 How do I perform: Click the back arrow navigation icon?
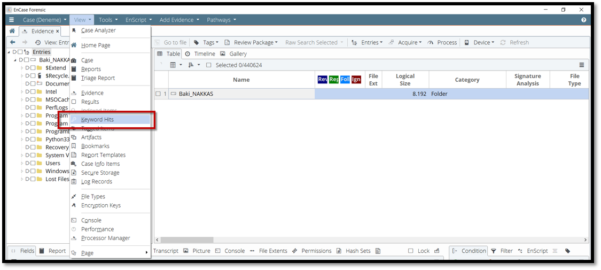click(x=12, y=42)
